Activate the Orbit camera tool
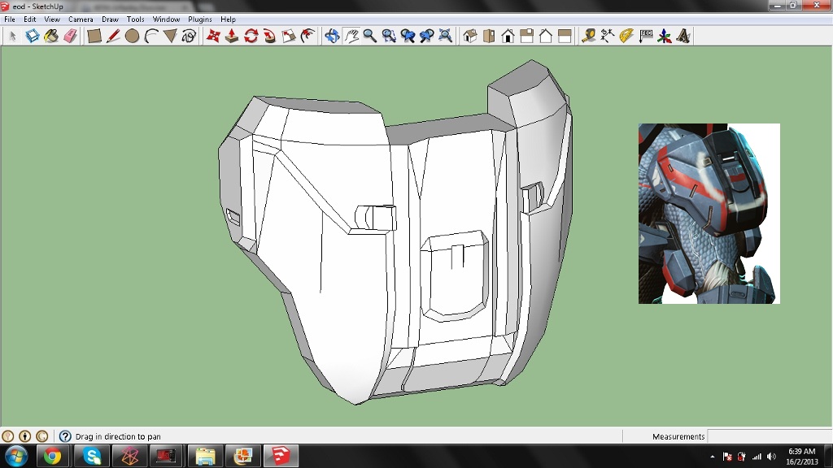Screen dimensions: 833x468 [332, 36]
